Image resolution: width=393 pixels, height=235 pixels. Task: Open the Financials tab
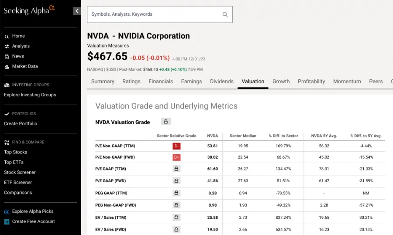pos(161,82)
